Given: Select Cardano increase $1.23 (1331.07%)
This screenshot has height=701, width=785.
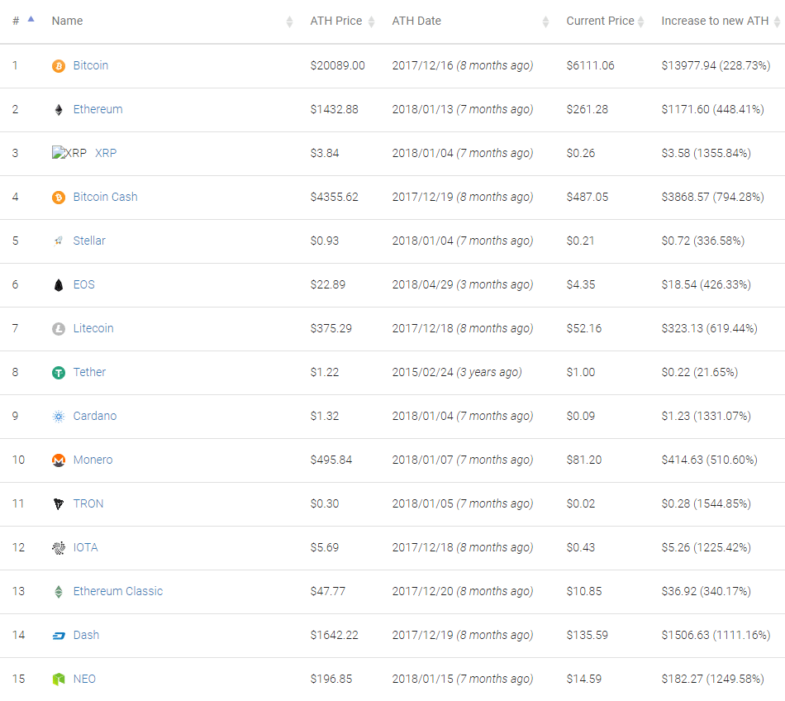Looking at the screenshot, I should pyautogui.click(x=706, y=416).
